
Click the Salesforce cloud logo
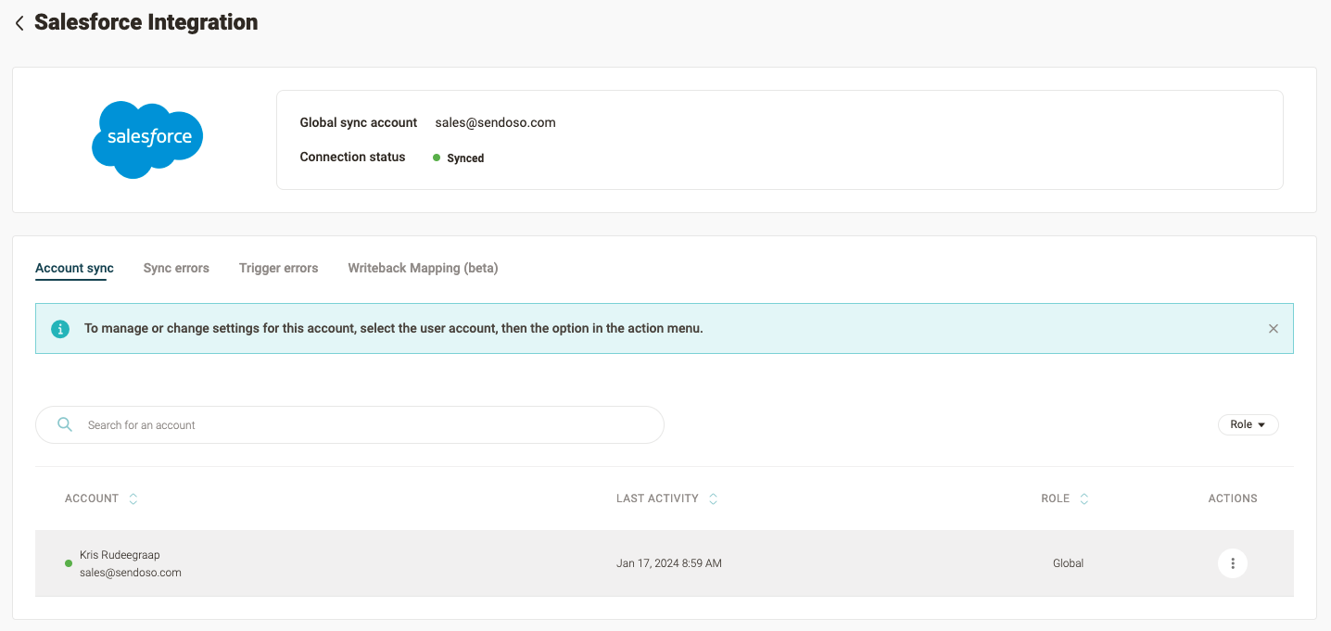tap(147, 139)
